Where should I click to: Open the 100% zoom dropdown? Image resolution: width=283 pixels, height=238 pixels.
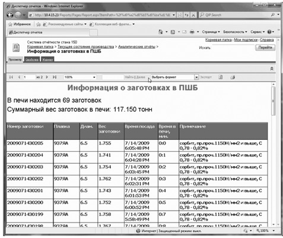[80, 77]
